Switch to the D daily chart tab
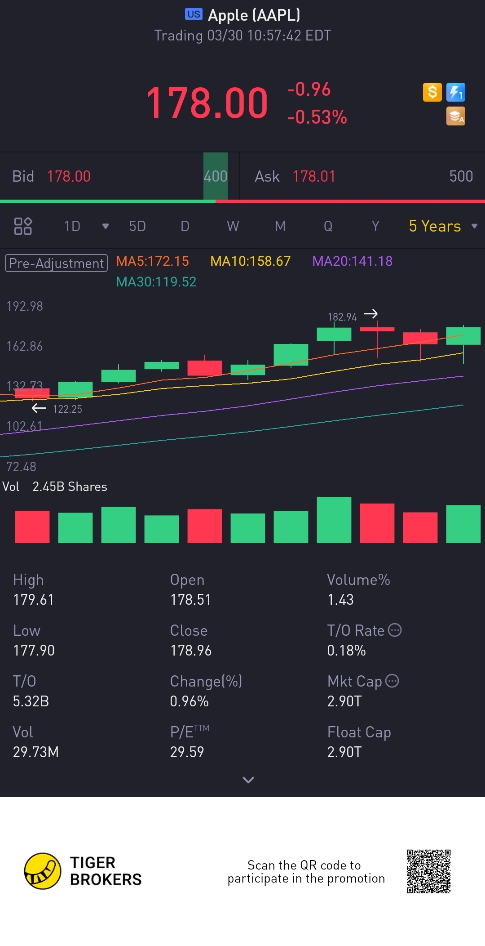The width and height of the screenshot is (485, 946). coord(185,226)
